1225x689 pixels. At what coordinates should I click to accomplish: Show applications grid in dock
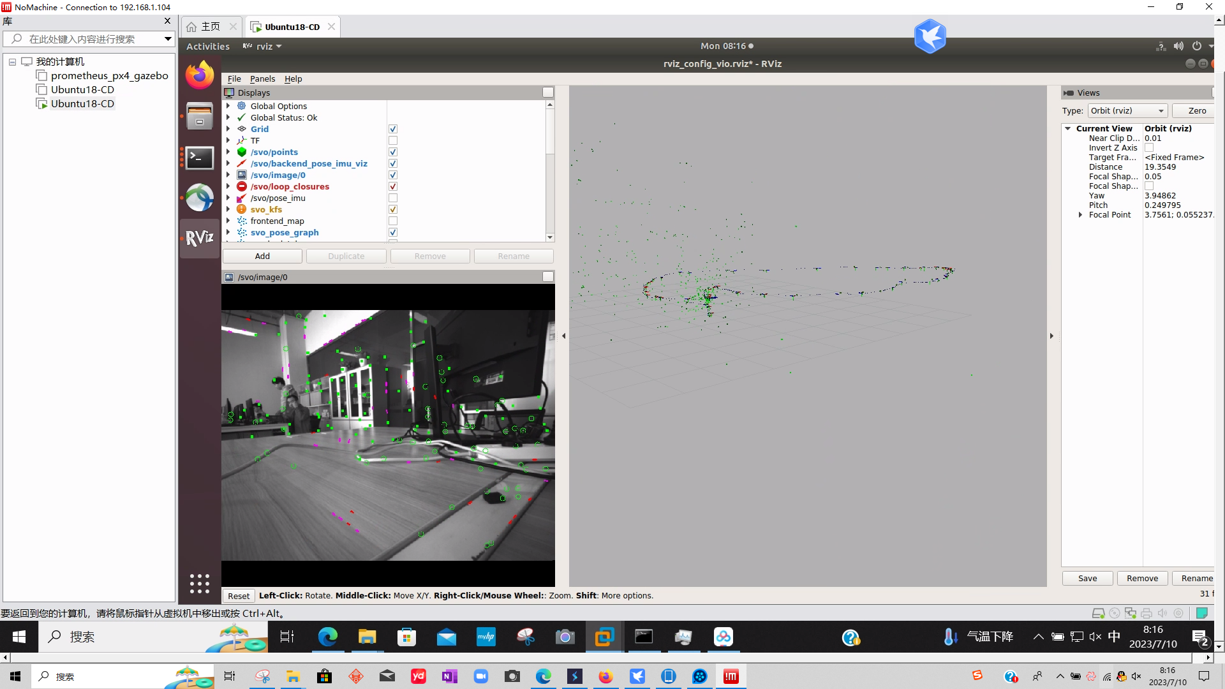200,583
